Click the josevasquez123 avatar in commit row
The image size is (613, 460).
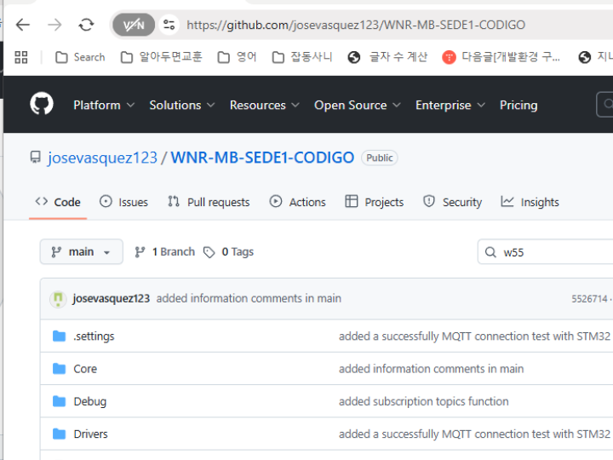(x=58, y=299)
